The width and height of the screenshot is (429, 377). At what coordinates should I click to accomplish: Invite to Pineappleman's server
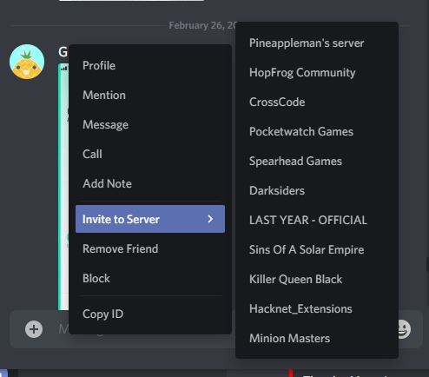[x=317, y=43]
